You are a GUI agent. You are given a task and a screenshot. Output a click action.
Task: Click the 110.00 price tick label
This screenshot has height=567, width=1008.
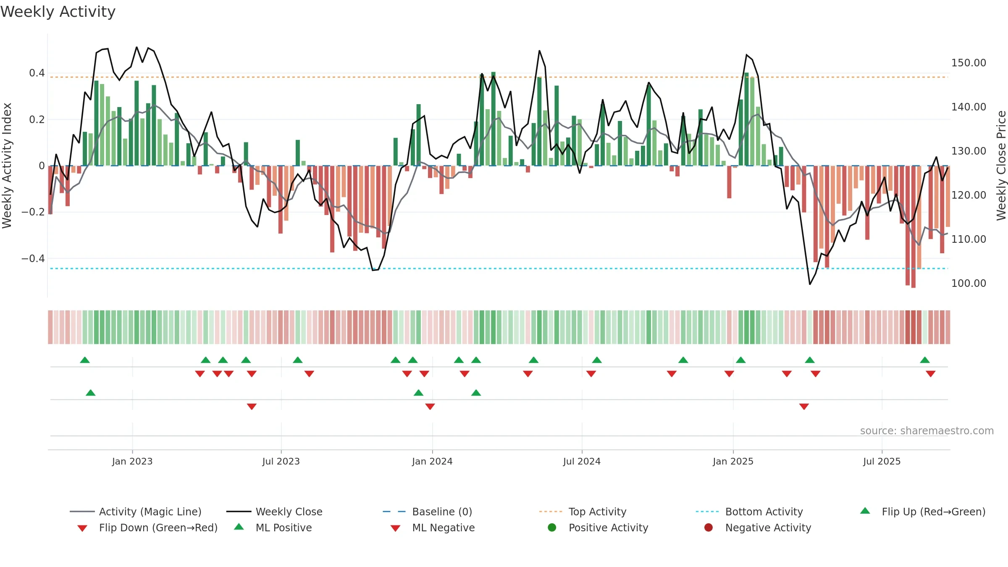coord(969,239)
